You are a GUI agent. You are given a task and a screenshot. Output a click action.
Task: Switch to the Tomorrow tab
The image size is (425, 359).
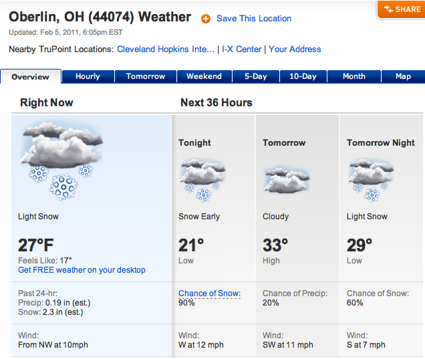[x=146, y=76]
